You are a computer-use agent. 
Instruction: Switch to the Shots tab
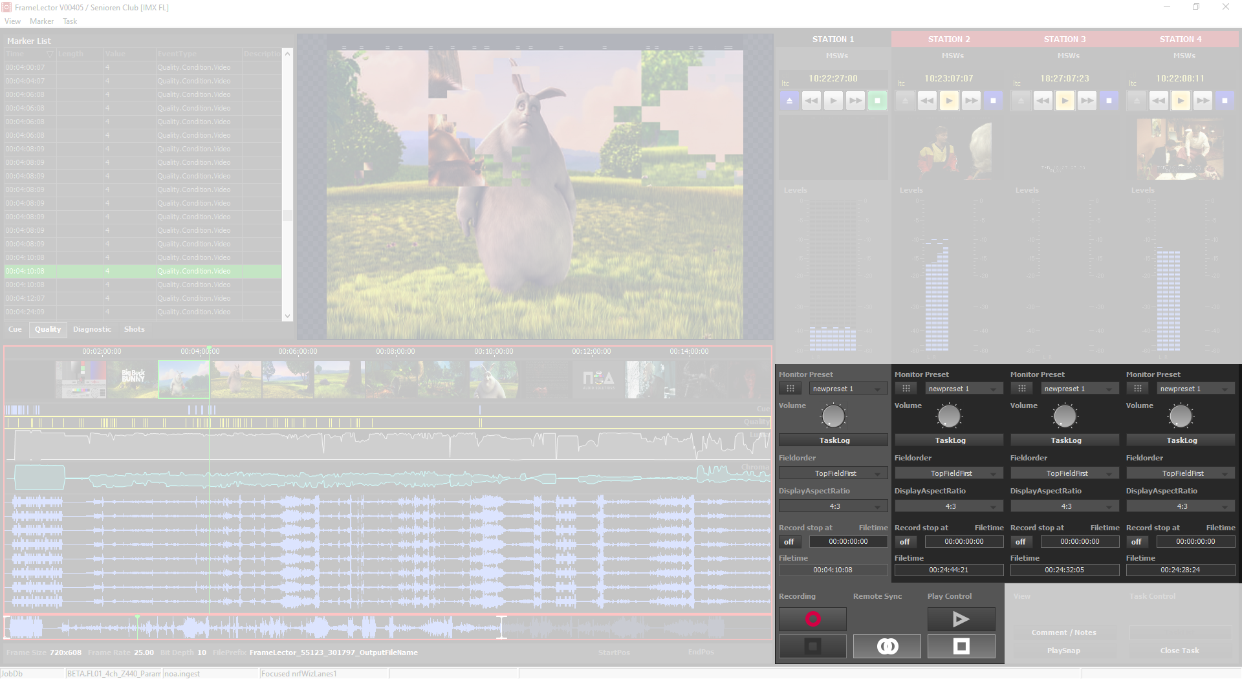[134, 329]
